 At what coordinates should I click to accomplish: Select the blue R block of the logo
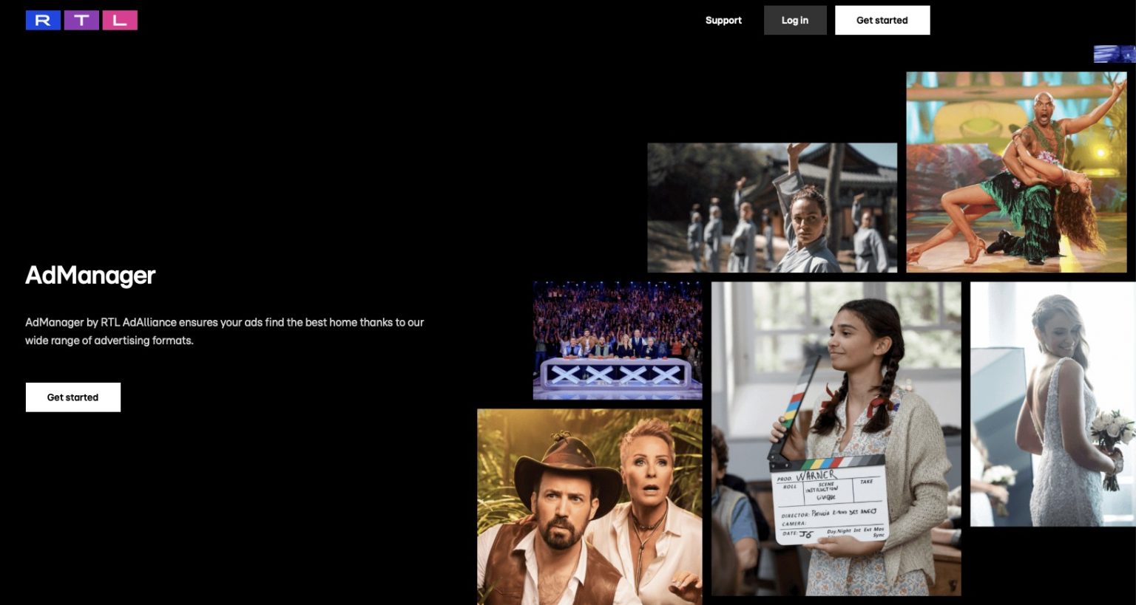(43, 20)
